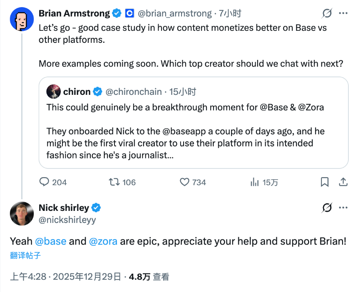Share Brian Armstrong's post
The image size is (358, 292).
[x=343, y=182]
